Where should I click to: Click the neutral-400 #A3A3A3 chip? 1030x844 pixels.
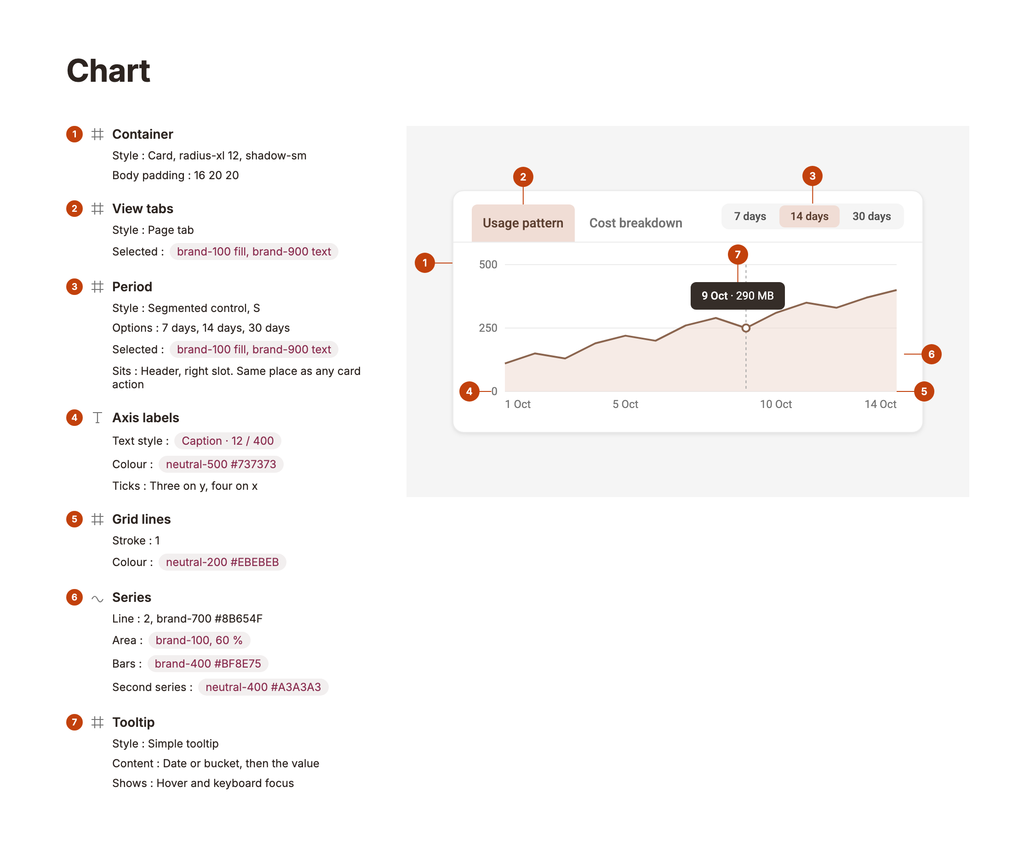click(263, 686)
